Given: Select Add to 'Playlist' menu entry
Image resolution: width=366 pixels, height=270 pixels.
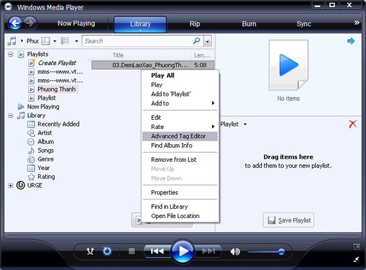Looking at the screenshot, I should tap(180, 94).
